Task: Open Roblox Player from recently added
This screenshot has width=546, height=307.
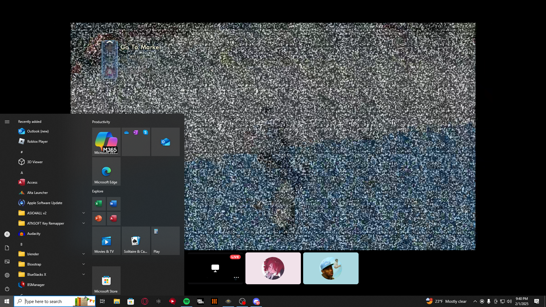Action: 37,141
